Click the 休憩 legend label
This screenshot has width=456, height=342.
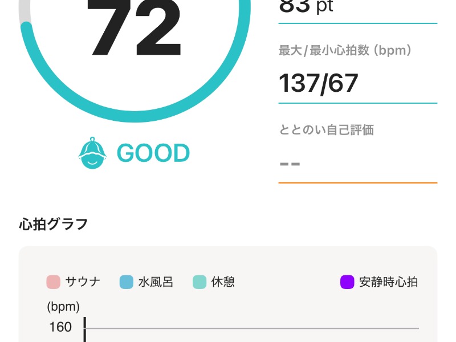click(x=223, y=282)
